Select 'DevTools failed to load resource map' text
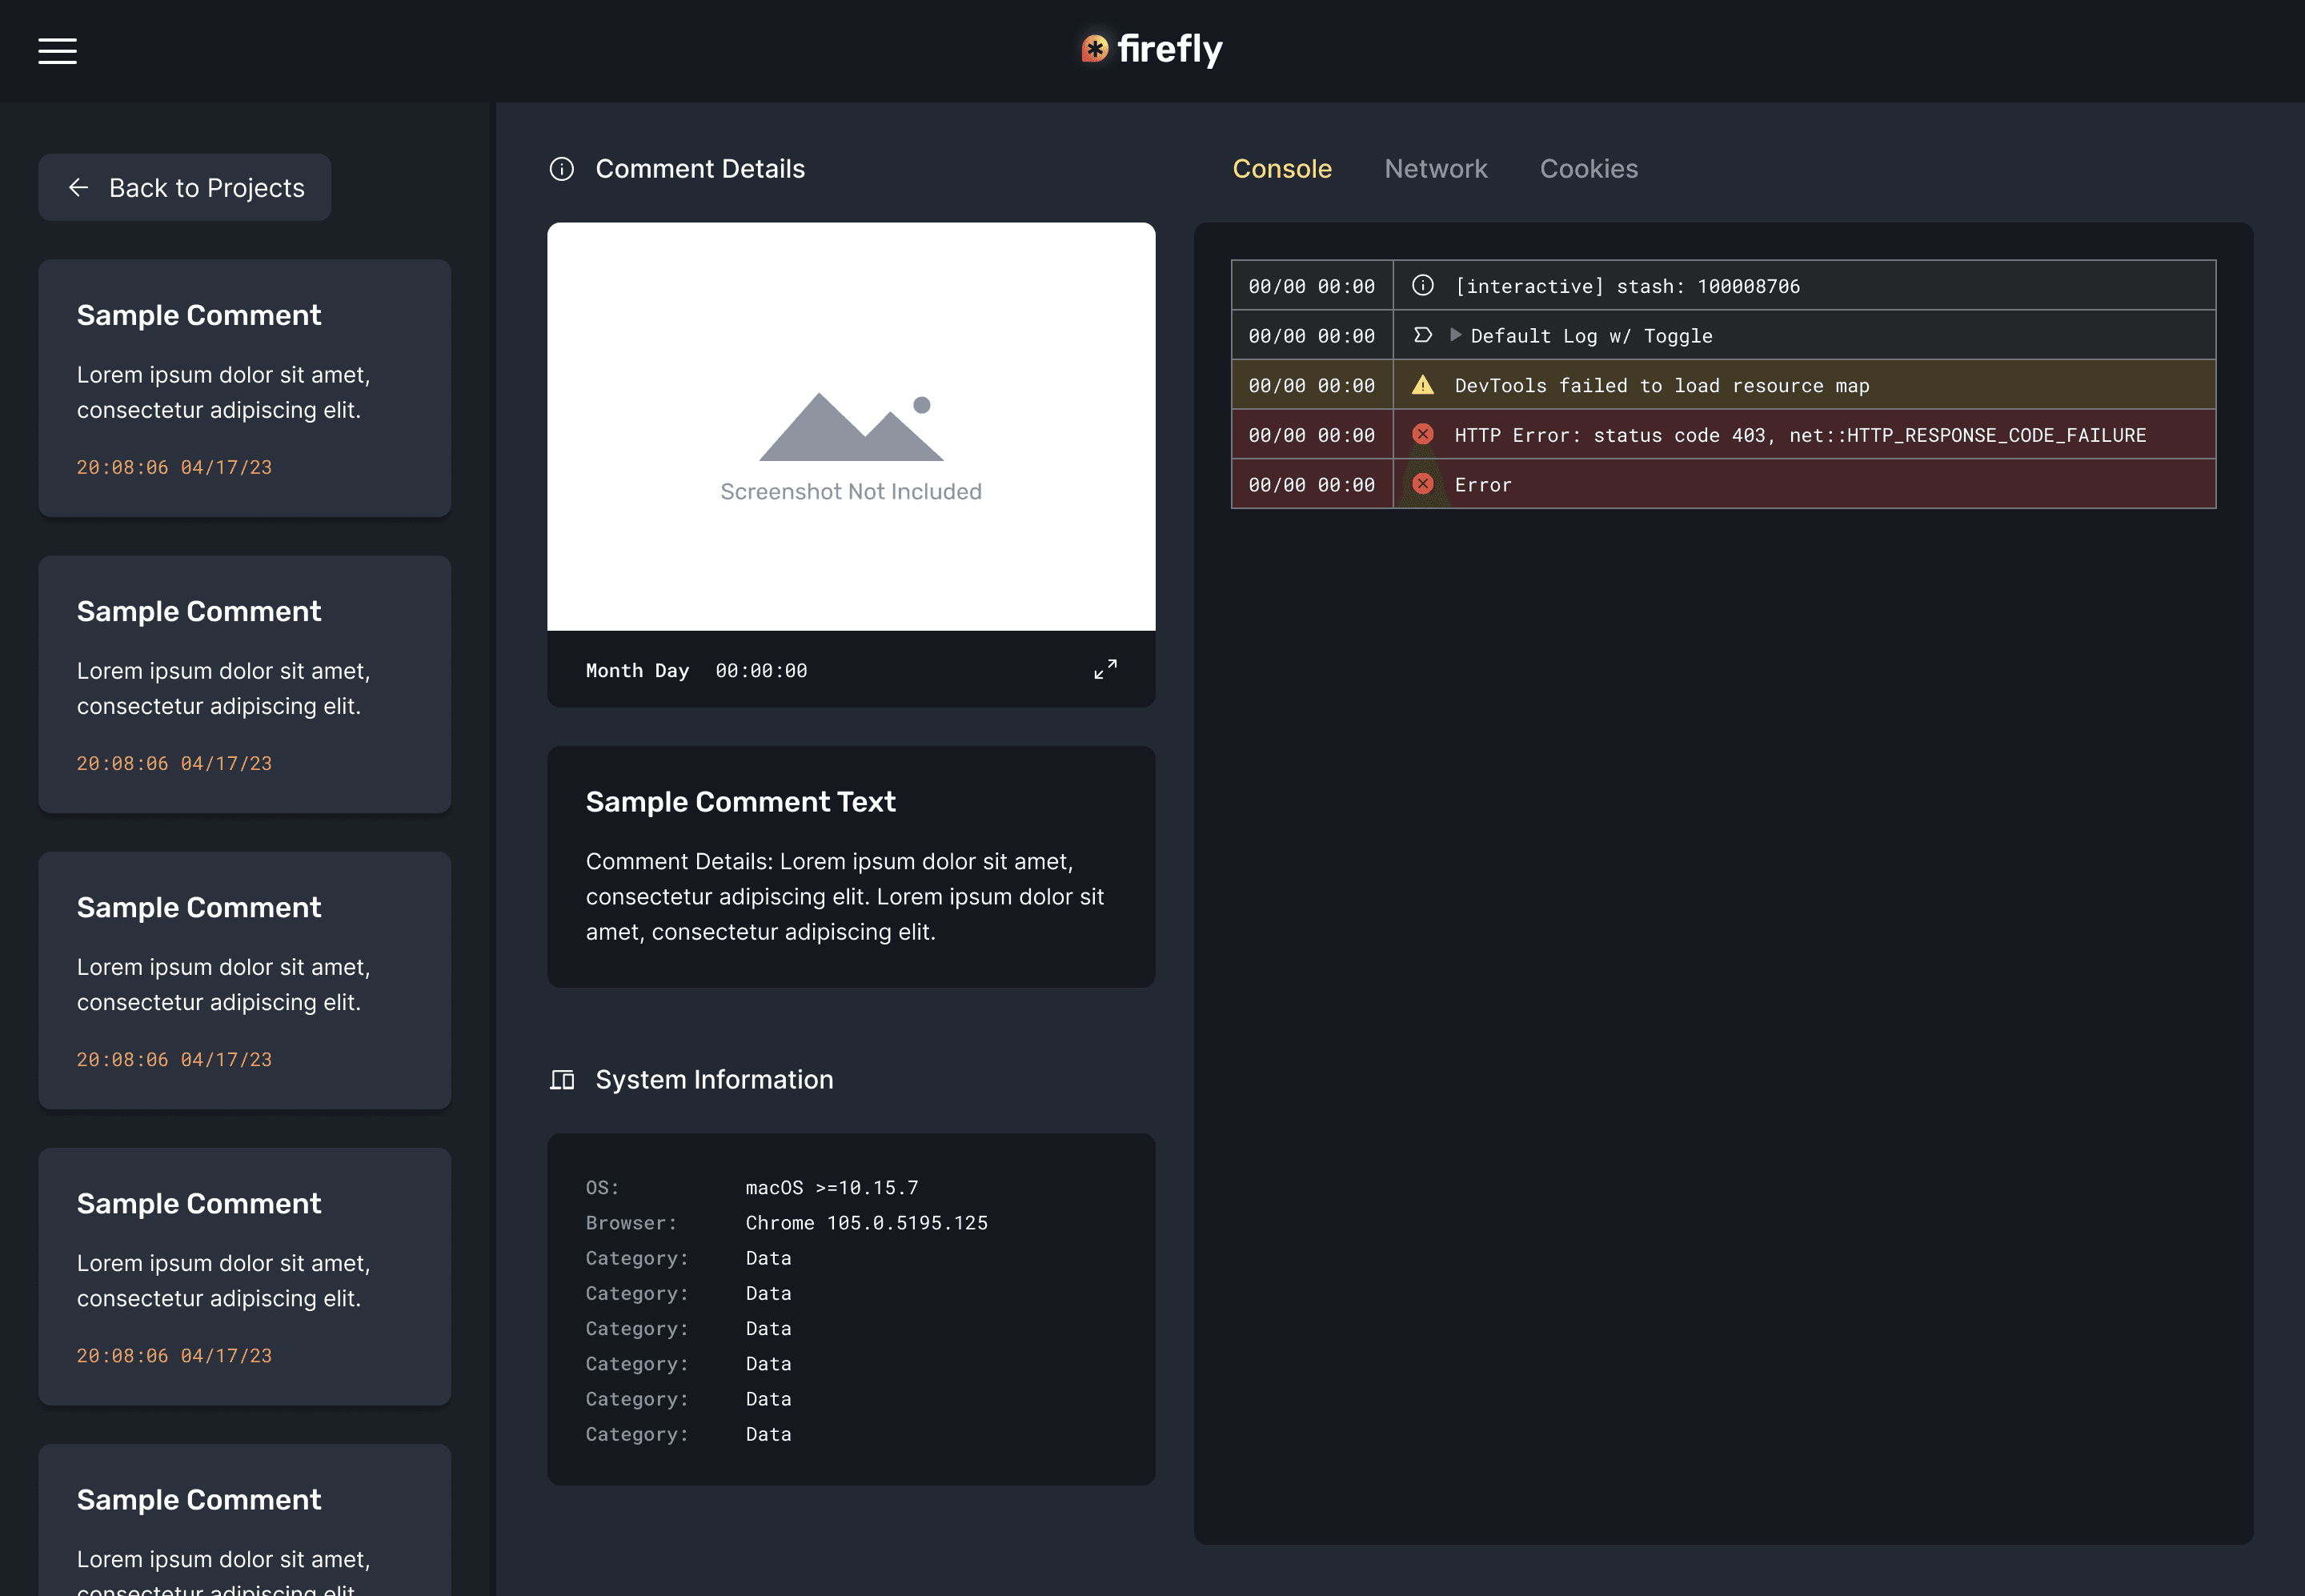 pyautogui.click(x=1662, y=385)
